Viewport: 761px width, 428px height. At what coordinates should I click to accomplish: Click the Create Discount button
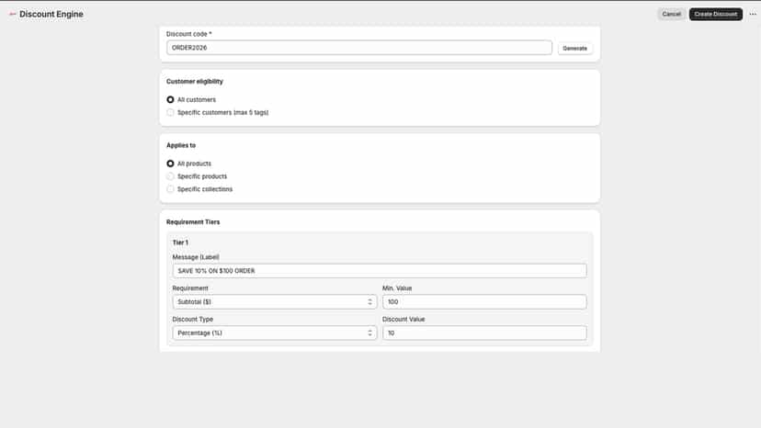click(x=715, y=14)
